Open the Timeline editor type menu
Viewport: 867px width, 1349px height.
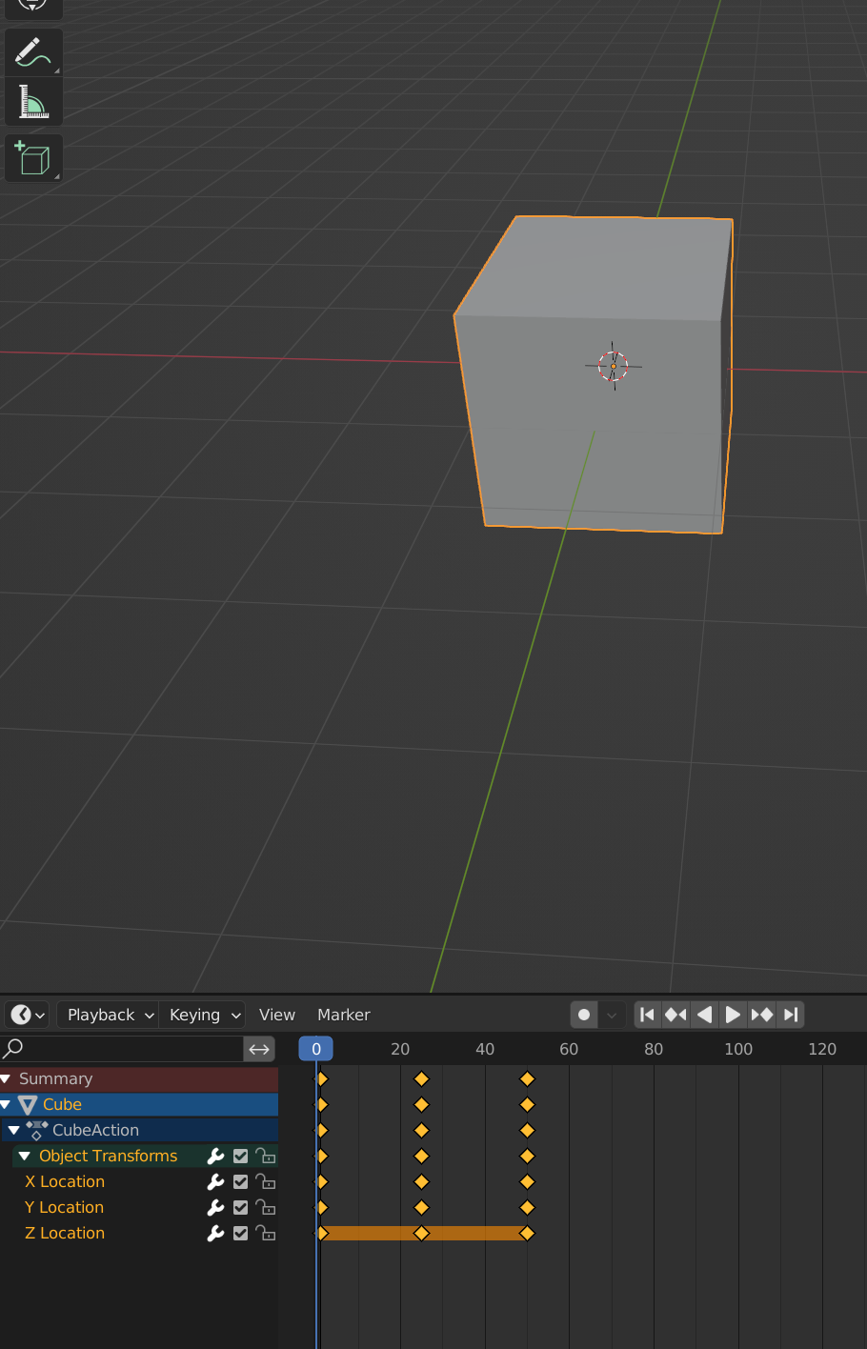(27, 1015)
